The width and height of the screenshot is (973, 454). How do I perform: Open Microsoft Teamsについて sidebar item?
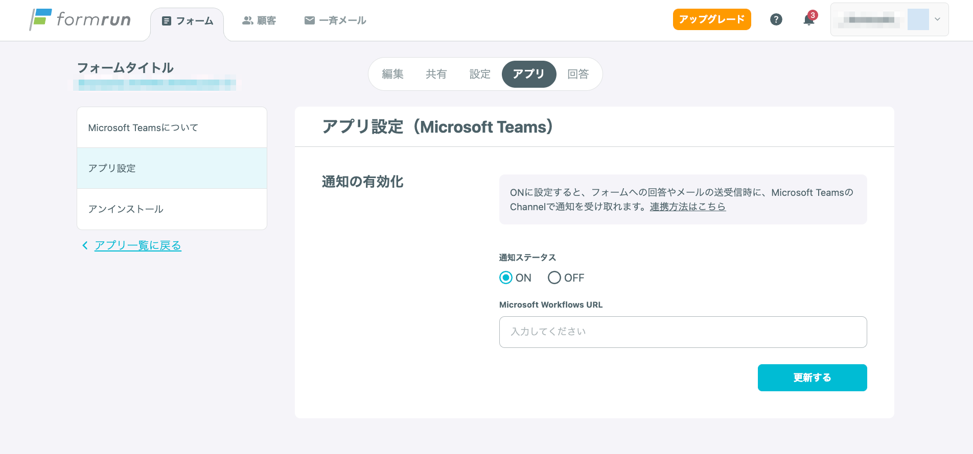coord(172,128)
